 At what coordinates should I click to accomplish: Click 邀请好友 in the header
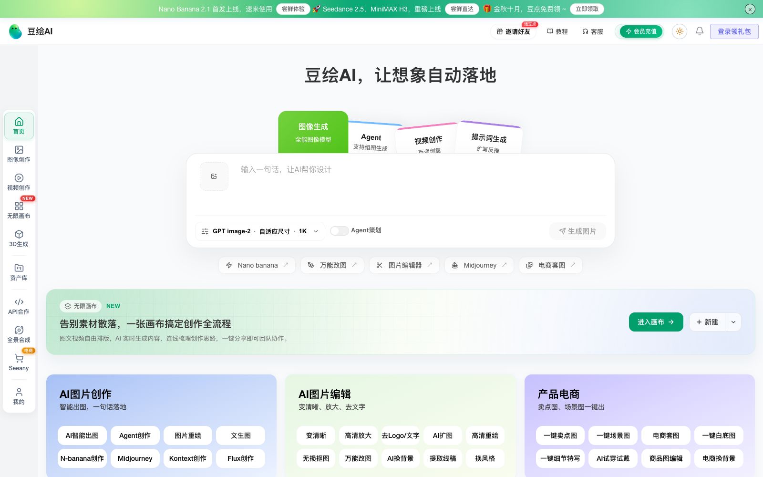(513, 31)
